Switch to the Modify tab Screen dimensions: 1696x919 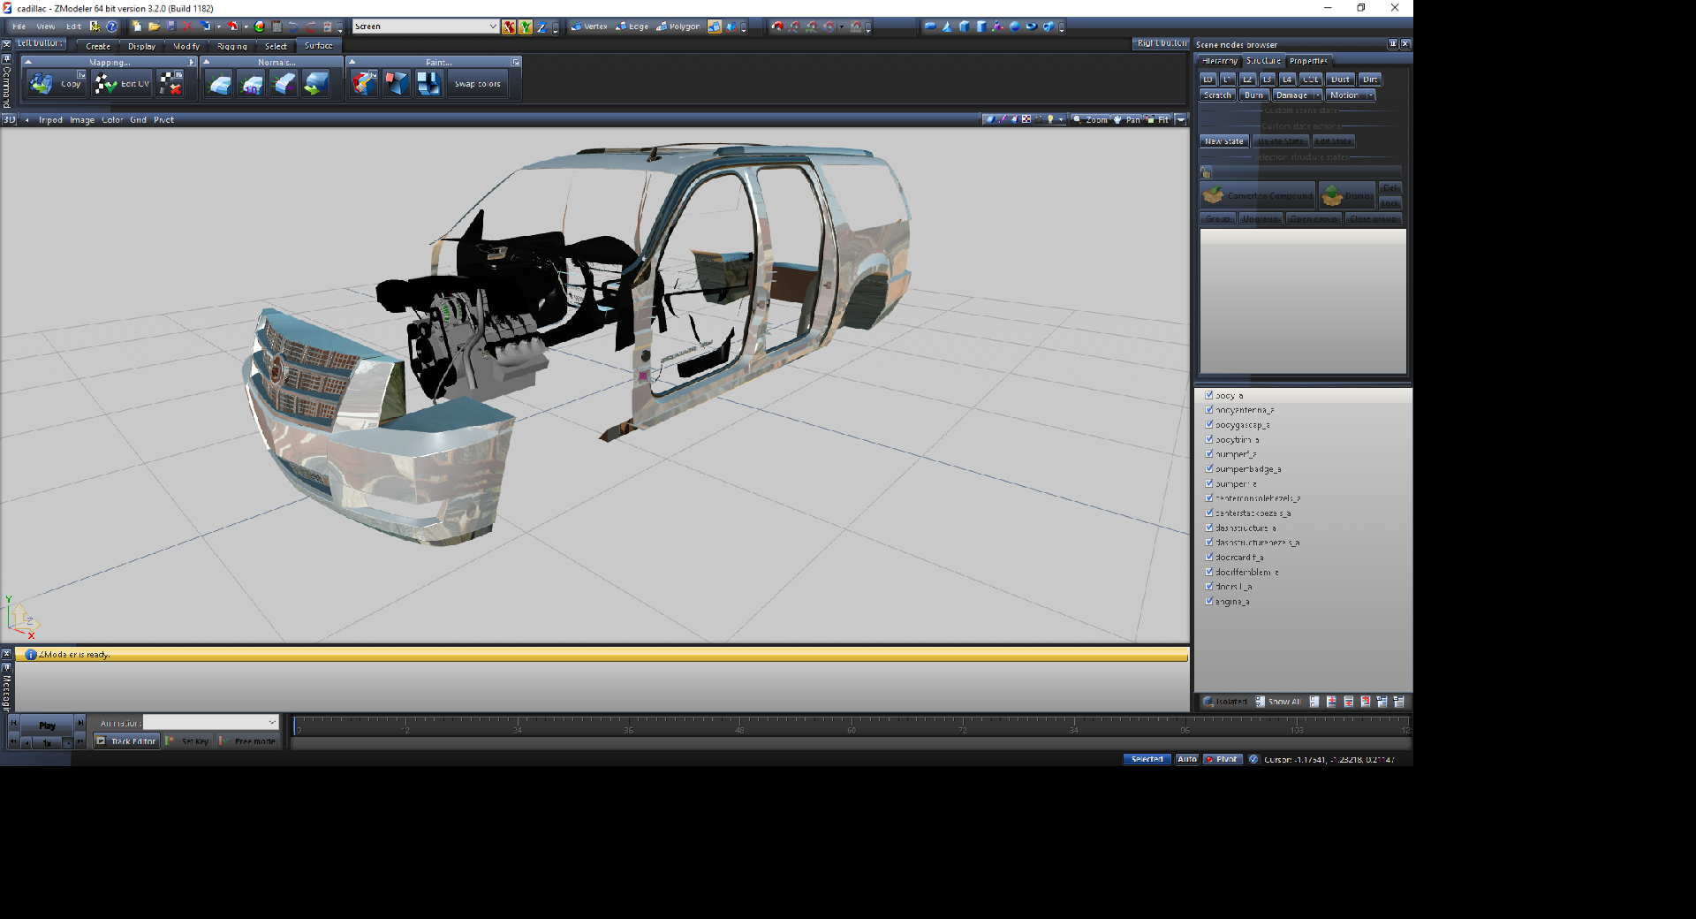pyautogui.click(x=185, y=46)
